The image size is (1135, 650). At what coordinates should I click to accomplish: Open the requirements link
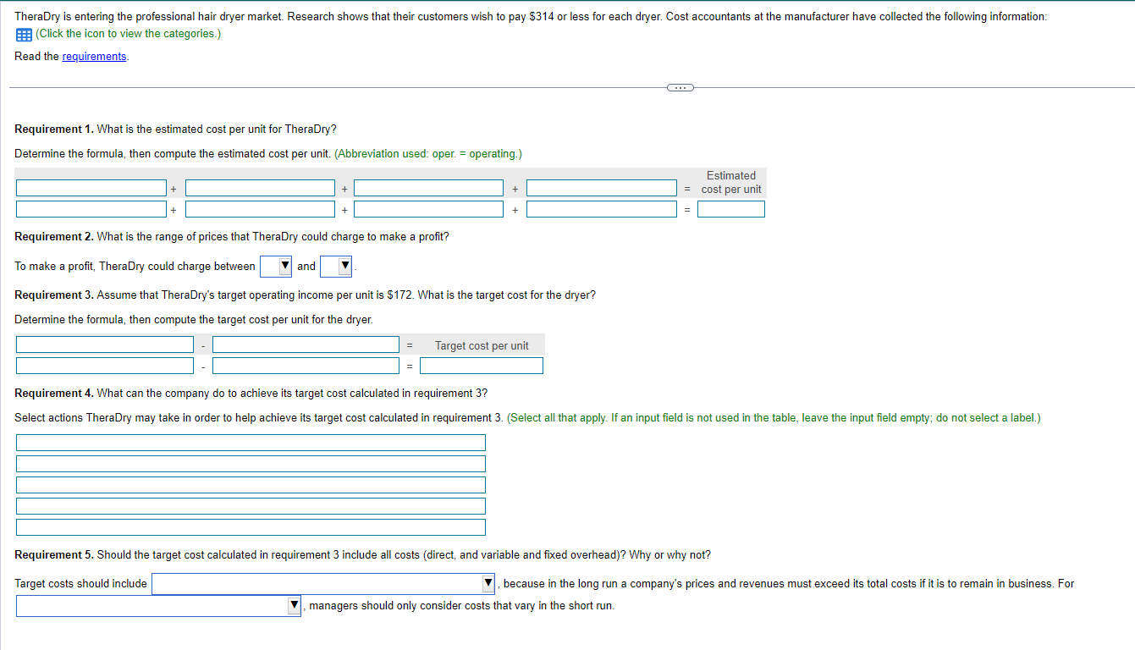[94, 57]
